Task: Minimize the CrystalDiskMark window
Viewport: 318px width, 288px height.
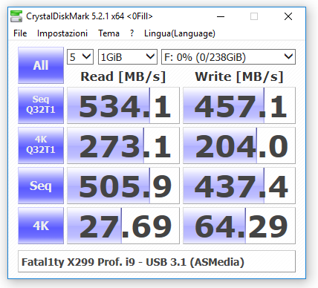Action: point(221,16)
